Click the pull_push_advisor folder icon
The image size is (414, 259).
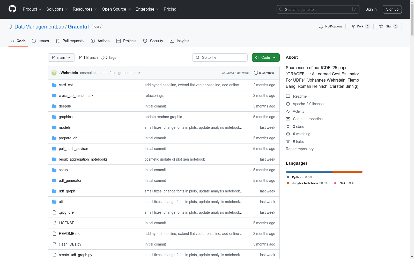pyautogui.click(x=54, y=149)
